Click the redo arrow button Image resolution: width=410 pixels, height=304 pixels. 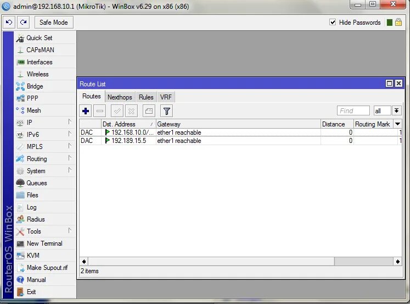pyautogui.click(x=23, y=23)
